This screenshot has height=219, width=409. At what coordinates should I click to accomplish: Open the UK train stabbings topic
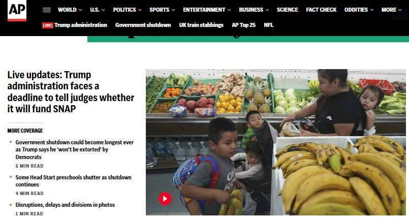201,25
